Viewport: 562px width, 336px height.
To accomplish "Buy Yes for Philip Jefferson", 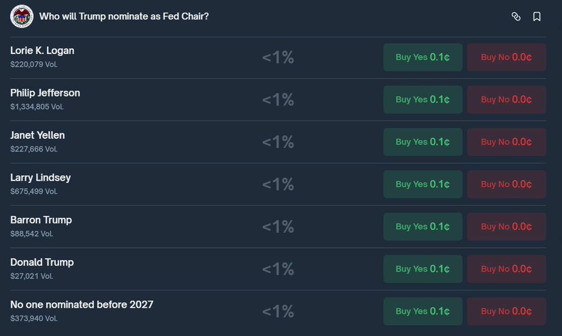I will coord(422,99).
